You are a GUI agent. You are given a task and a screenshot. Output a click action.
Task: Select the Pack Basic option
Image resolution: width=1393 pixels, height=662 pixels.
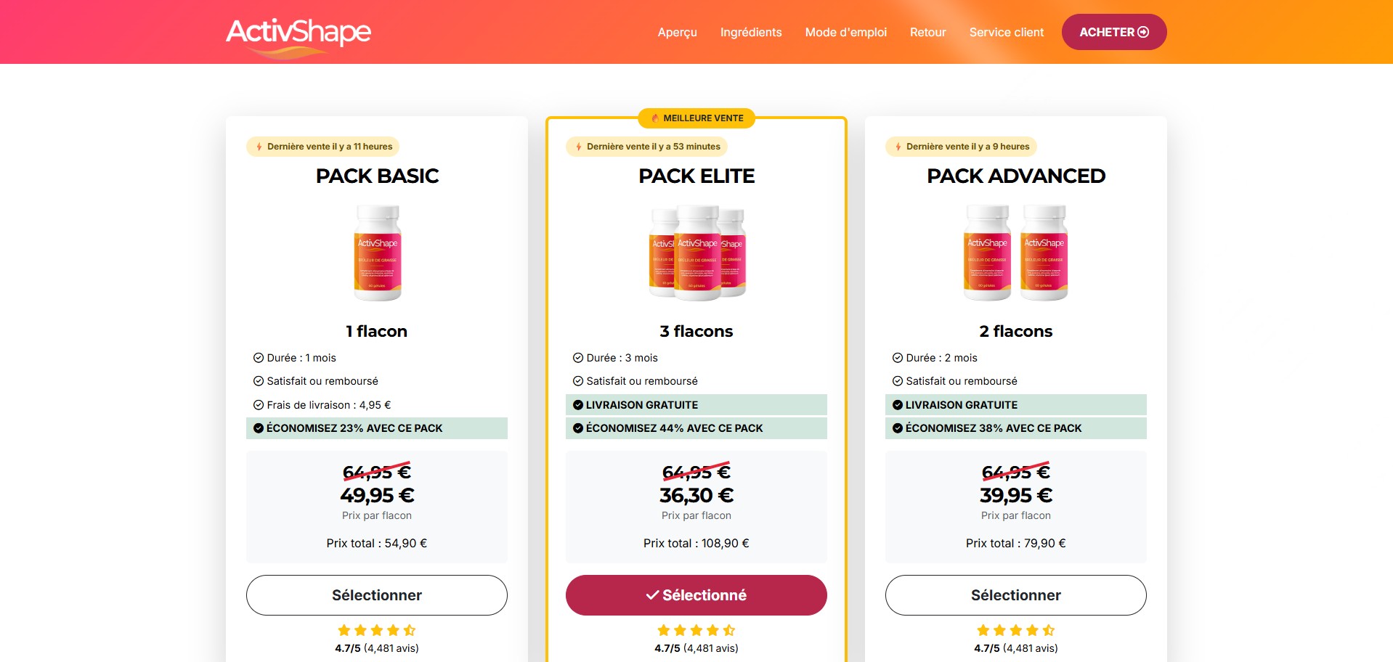(376, 595)
